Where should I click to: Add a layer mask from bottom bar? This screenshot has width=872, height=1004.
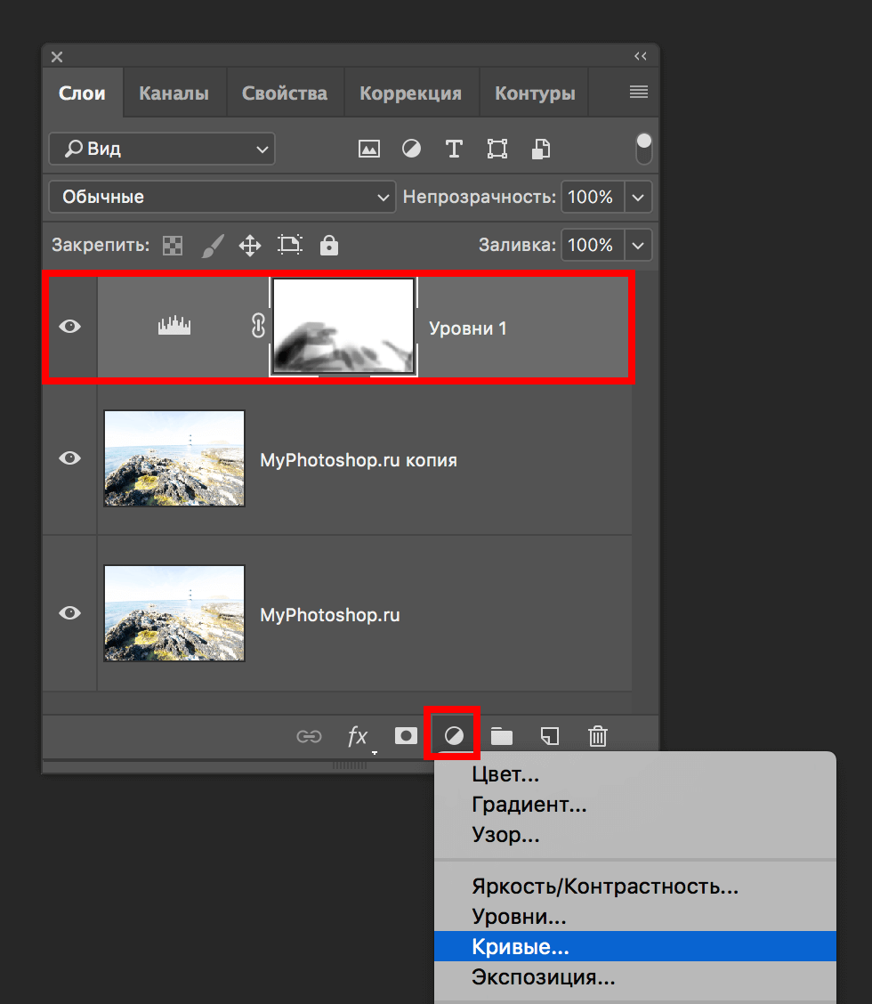click(x=406, y=736)
